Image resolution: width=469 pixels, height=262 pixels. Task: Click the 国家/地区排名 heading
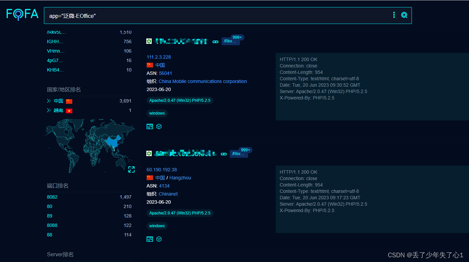pyautogui.click(x=64, y=89)
